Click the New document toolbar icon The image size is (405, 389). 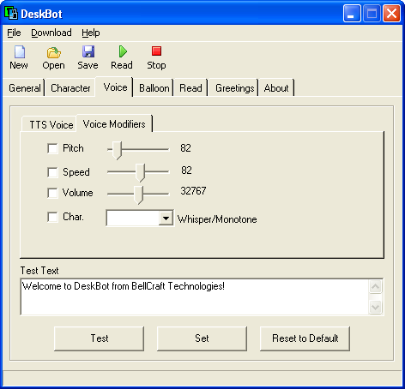[20, 52]
